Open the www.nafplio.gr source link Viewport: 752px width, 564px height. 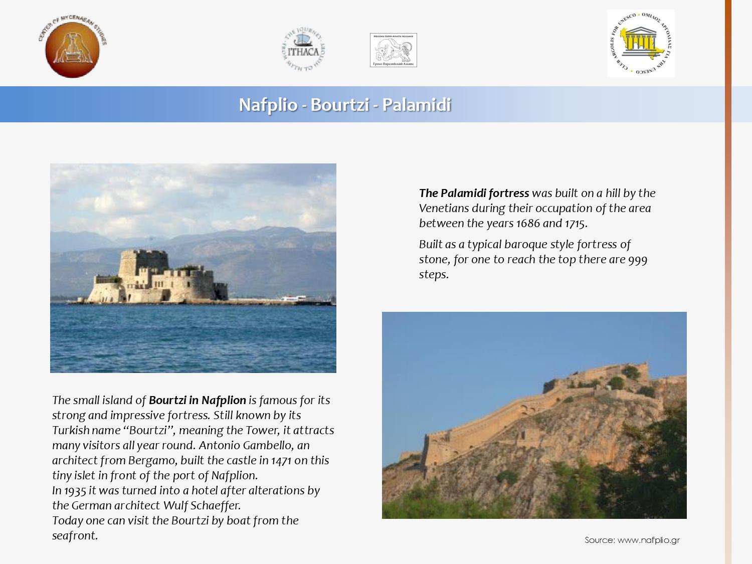pyautogui.click(x=648, y=540)
